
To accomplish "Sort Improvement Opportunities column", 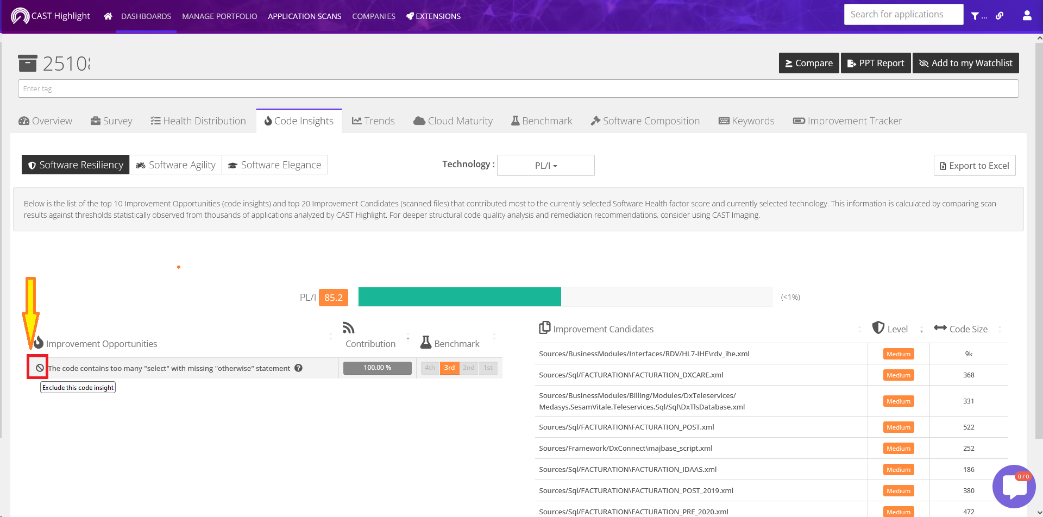I will click(331, 336).
